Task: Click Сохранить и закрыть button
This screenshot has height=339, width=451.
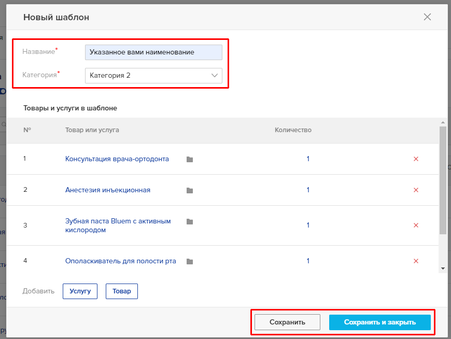Action: coord(379,322)
